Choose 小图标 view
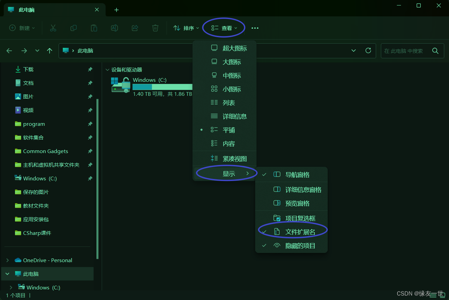 pos(224,89)
